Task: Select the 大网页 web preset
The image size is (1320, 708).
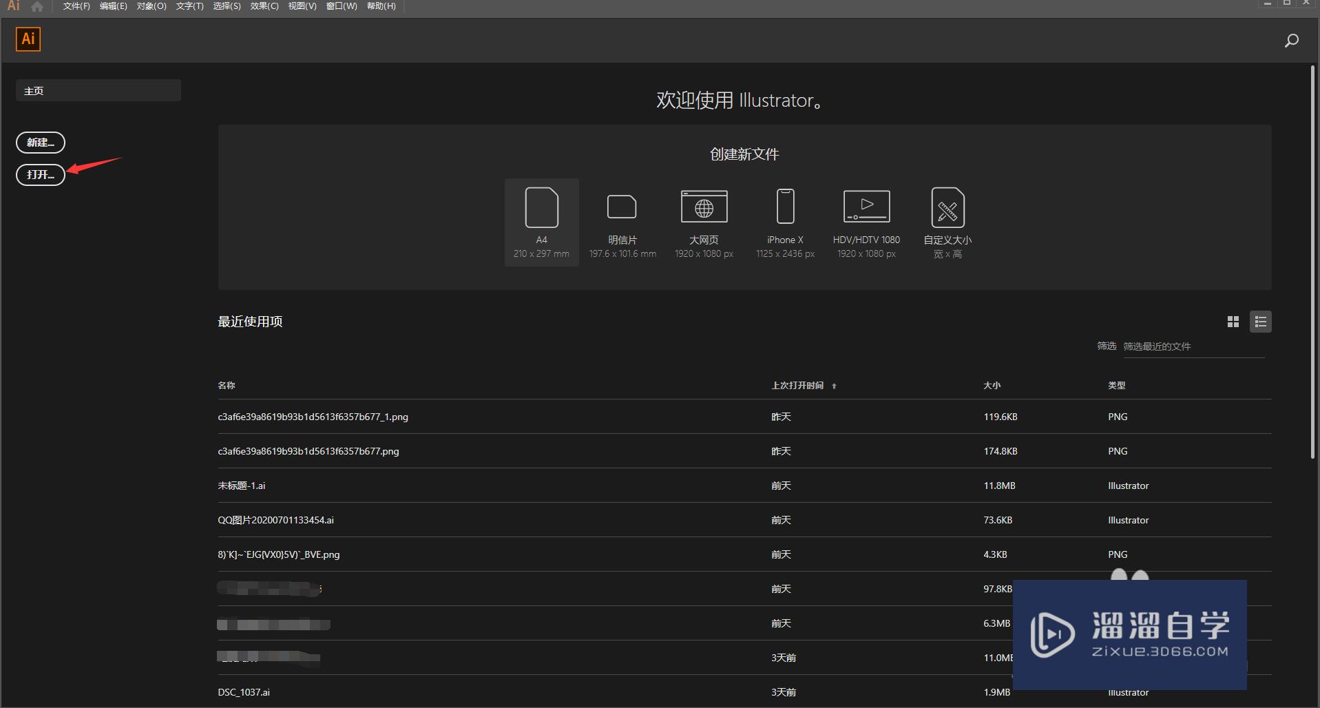Action: click(704, 222)
